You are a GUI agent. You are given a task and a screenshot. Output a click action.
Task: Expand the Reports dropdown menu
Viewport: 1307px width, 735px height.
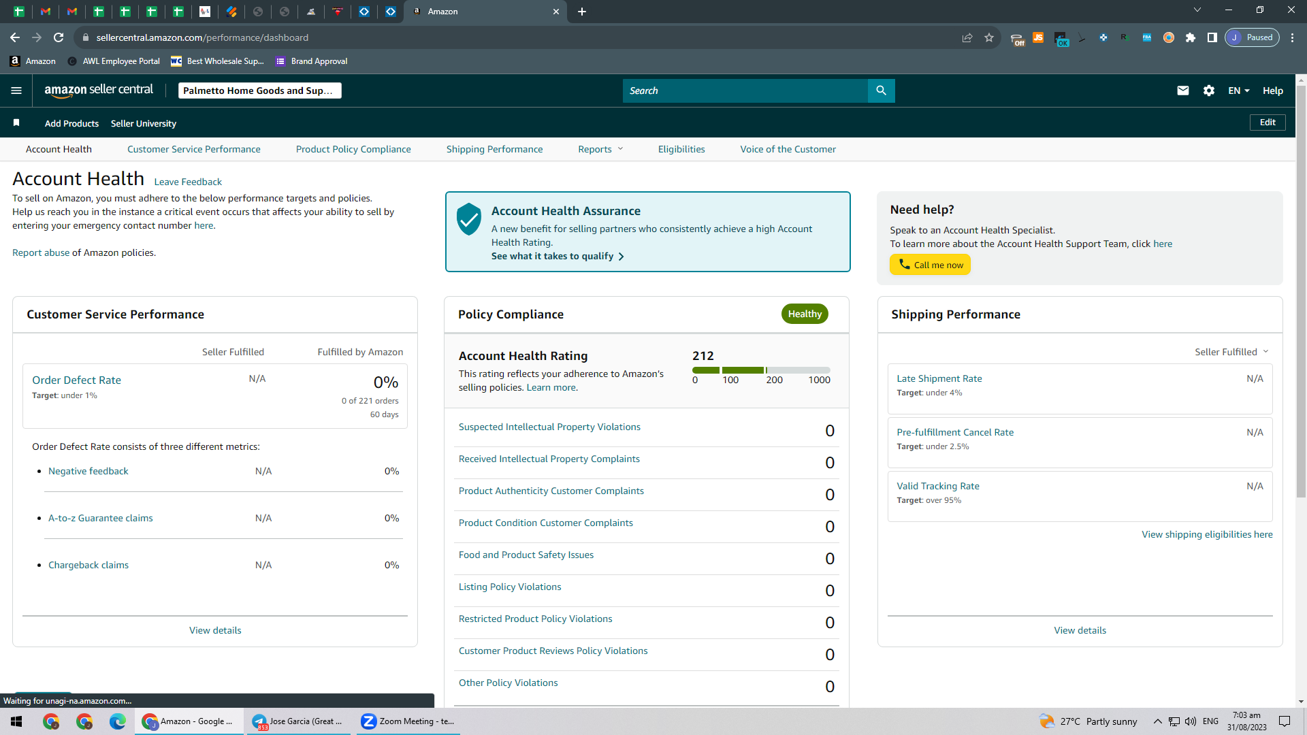coord(600,149)
